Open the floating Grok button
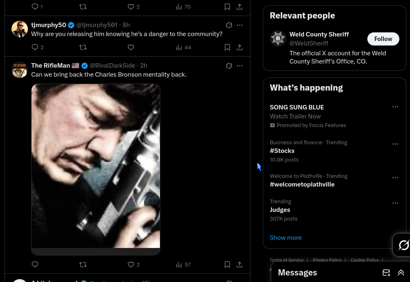This screenshot has height=282, width=410. [x=403, y=245]
